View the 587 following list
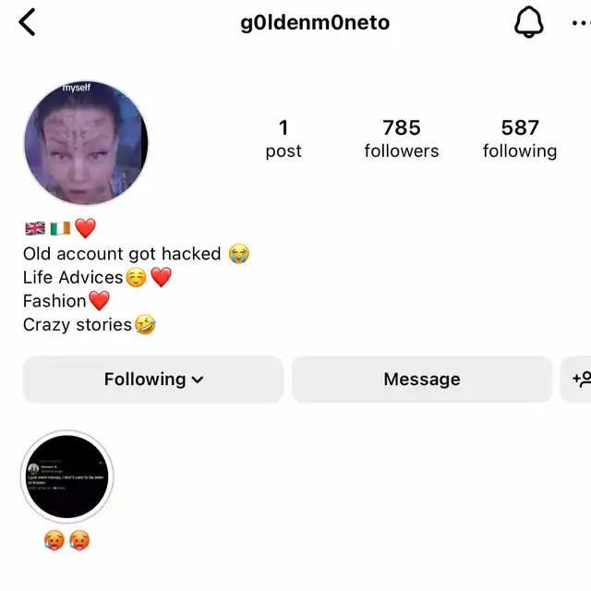 [x=520, y=139]
